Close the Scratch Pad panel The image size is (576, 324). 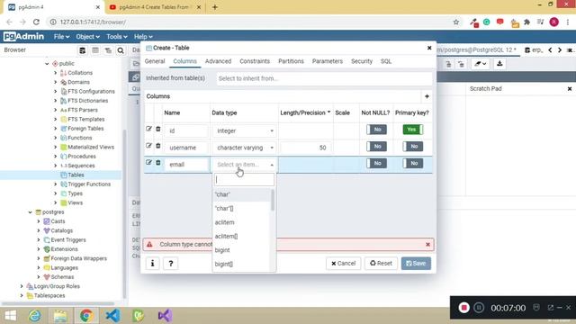570,89
